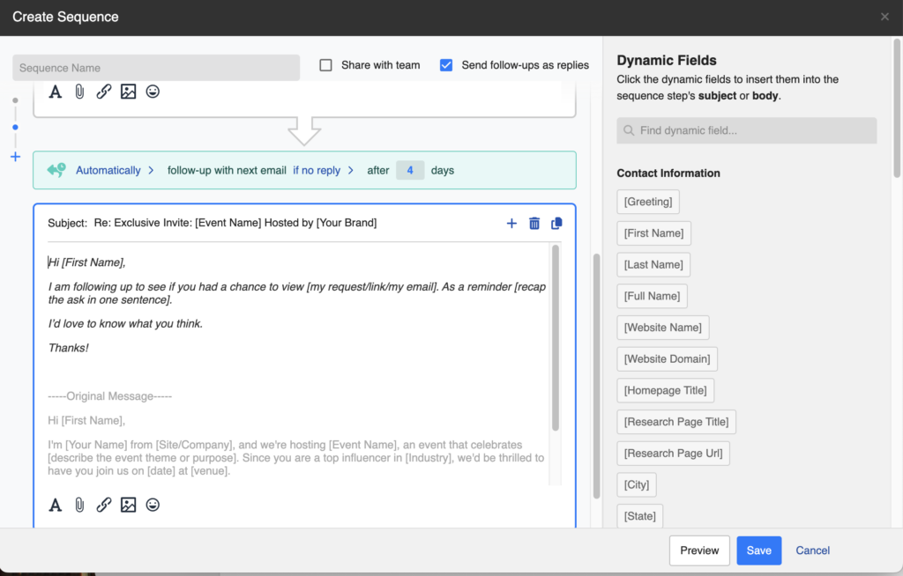Click the Preview button
Viewport: 903px width, 576px height.
pos(699,550)
